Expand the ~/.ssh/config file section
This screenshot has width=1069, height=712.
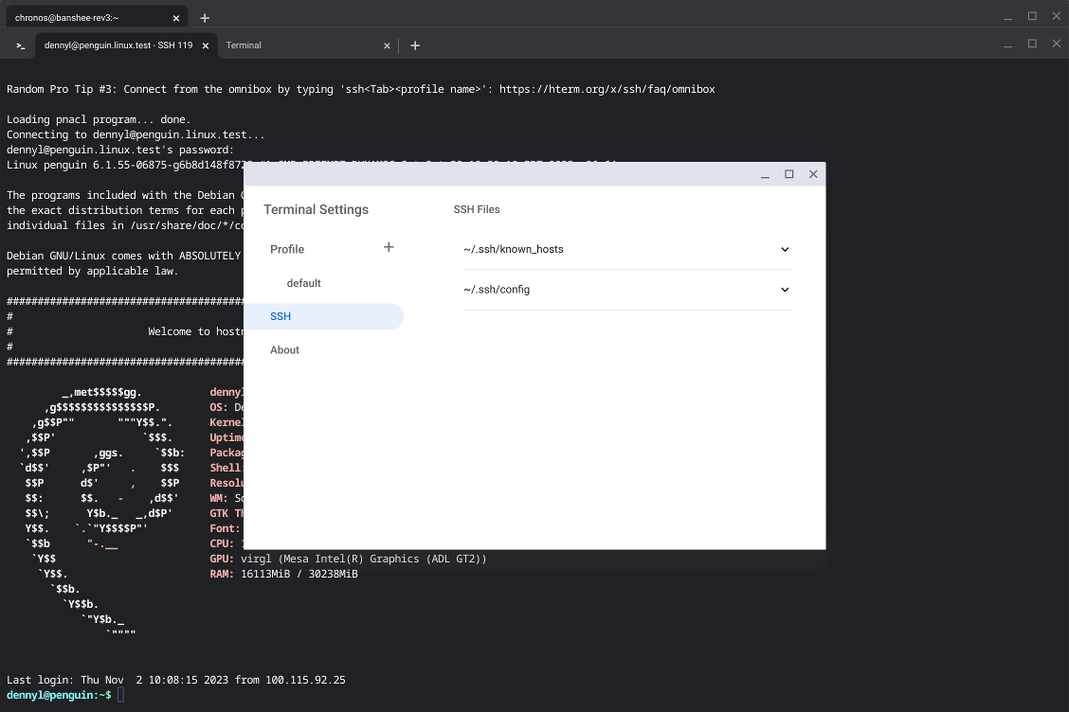627,290
